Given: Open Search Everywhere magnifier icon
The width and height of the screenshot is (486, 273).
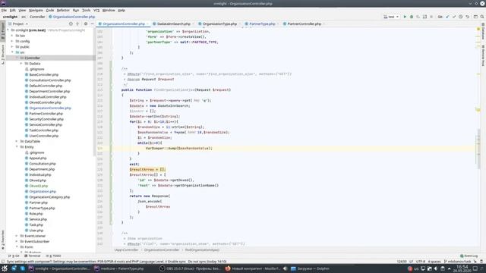Looking at the screenshot, I should pos(482,17).
